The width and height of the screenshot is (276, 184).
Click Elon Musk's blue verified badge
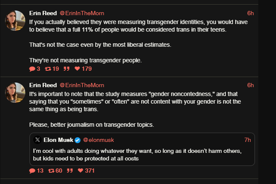coord(78,140)
